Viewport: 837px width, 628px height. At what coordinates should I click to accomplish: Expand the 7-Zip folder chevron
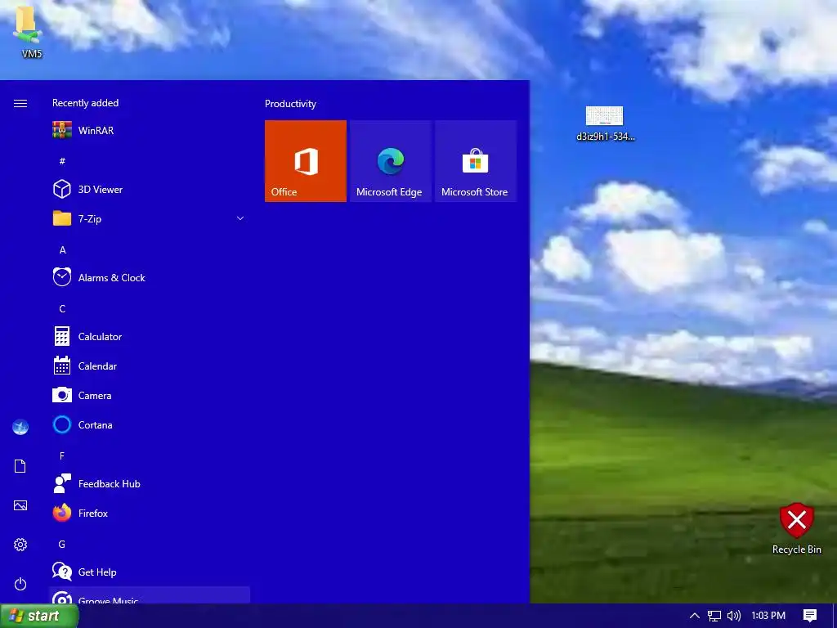(240, 218)
